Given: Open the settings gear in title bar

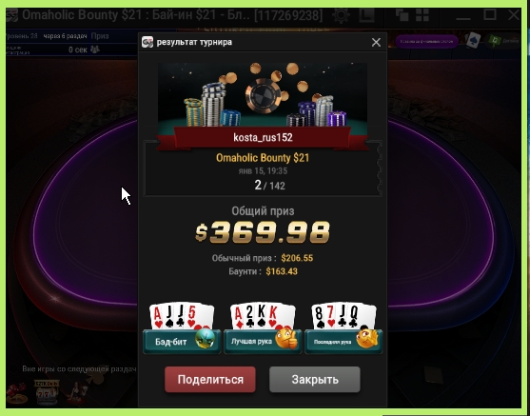Looking at the screenshot, I should click(341, 15).
